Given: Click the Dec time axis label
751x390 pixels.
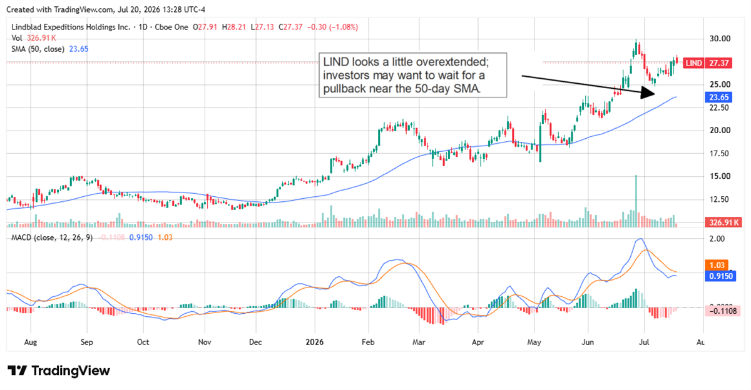Looking at the screenshot, I should (x=256, y=342).
